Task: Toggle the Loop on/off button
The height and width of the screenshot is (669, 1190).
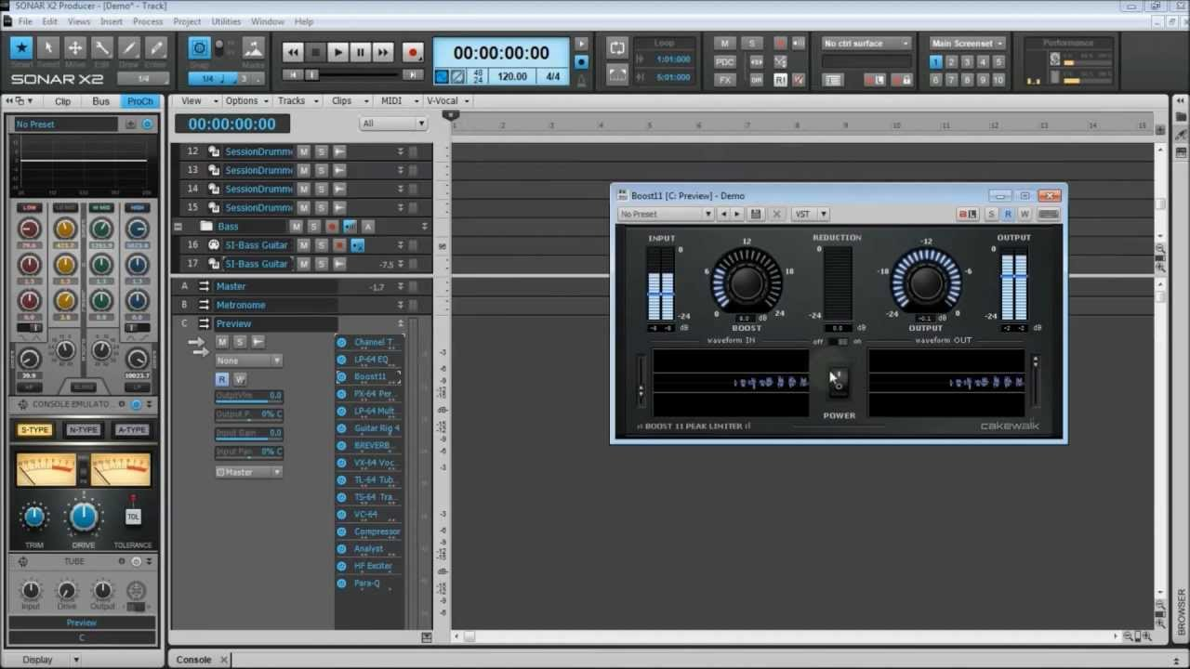Action: pos(616,48)
